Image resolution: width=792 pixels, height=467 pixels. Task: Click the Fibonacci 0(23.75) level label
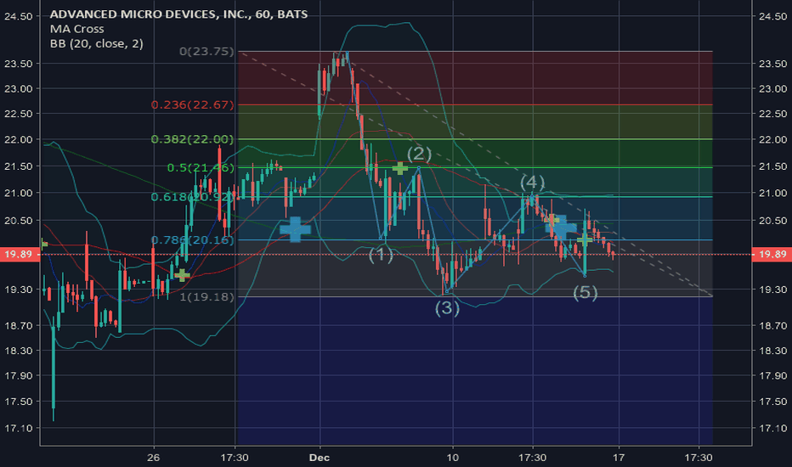206,52
